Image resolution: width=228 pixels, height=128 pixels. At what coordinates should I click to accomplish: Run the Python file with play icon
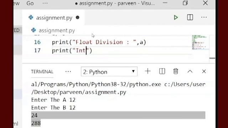[176, 17]
